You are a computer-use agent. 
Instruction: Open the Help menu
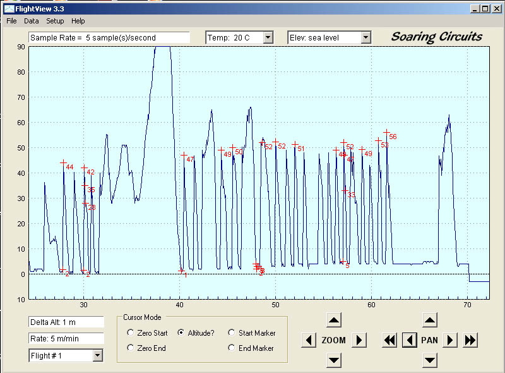coord(78,21)
